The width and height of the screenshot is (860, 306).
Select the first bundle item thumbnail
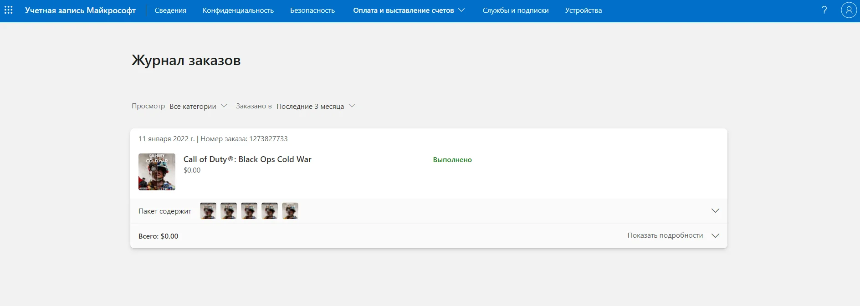[x=208, y=211]
